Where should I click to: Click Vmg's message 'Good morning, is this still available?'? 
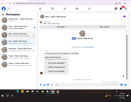pos(62,54)
